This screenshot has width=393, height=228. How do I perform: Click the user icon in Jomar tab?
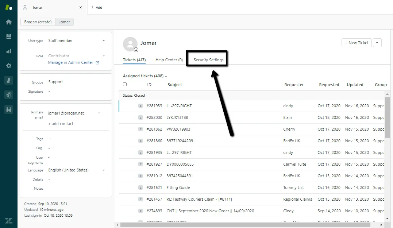(x=25, y=7)
